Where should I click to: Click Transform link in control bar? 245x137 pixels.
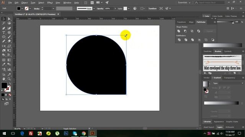click(x=152, y=8)
